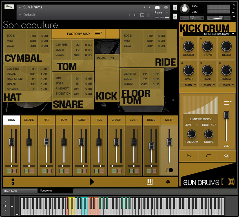239x217 pixels.
Task: Open the Purge dropdown menu
Action: coord(167,12)
